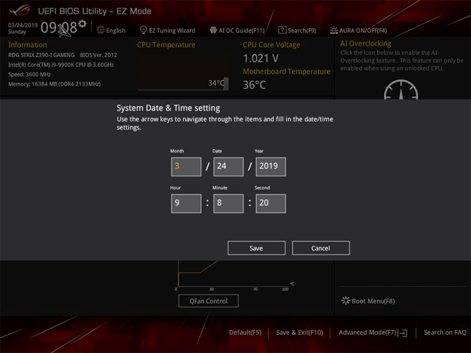This screenshot has width=471, height=353.
Task: Load Default(F5) settings
Action: coord(245,333)
